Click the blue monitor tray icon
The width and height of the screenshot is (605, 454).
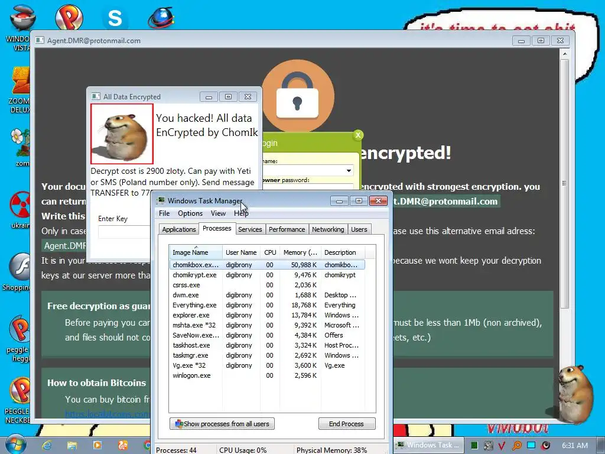point(531,446)
